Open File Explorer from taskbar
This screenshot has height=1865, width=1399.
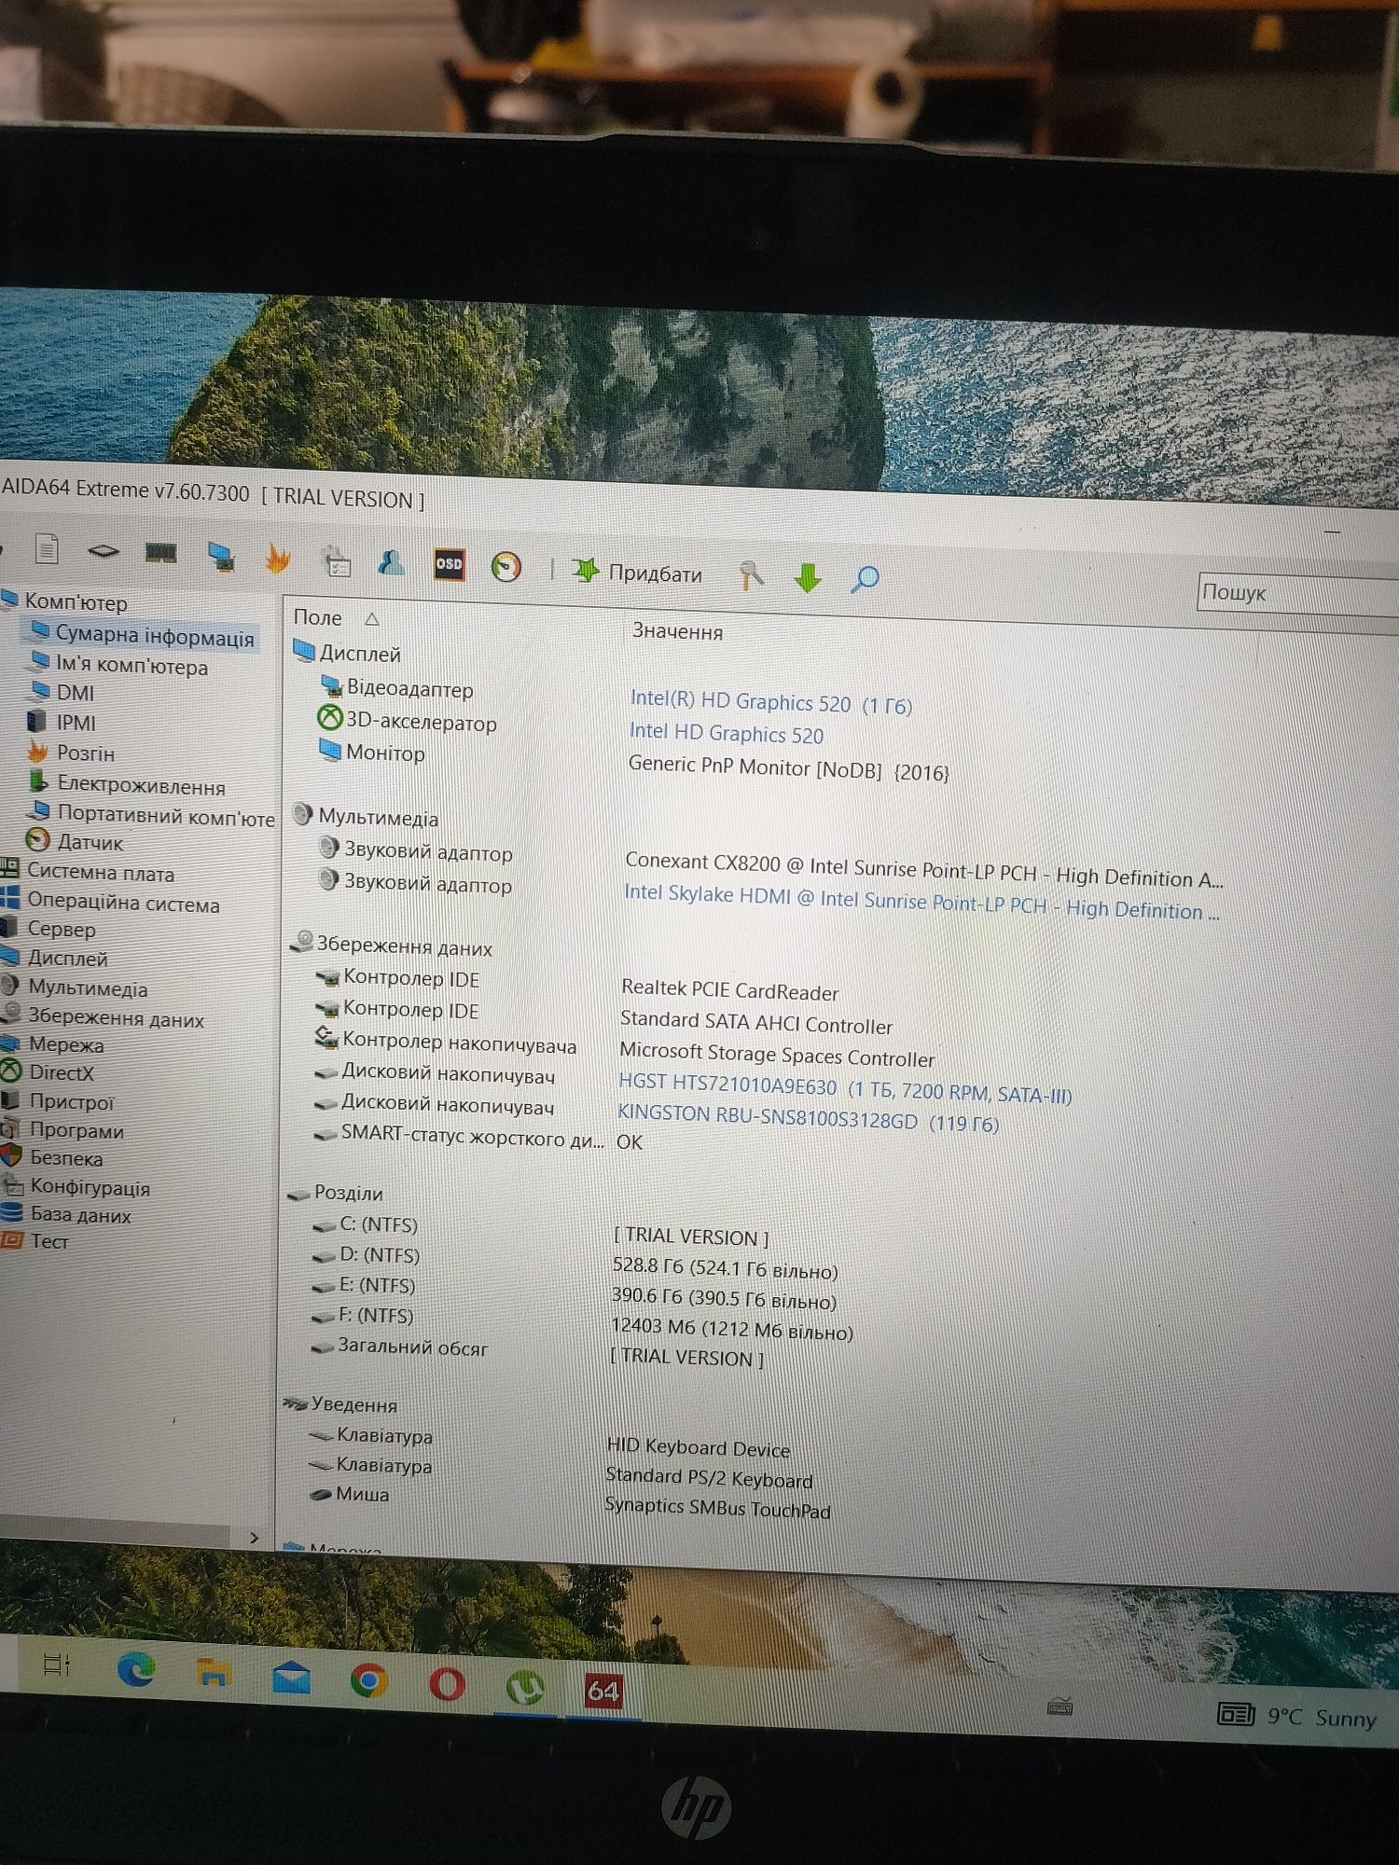point(214,1675)
